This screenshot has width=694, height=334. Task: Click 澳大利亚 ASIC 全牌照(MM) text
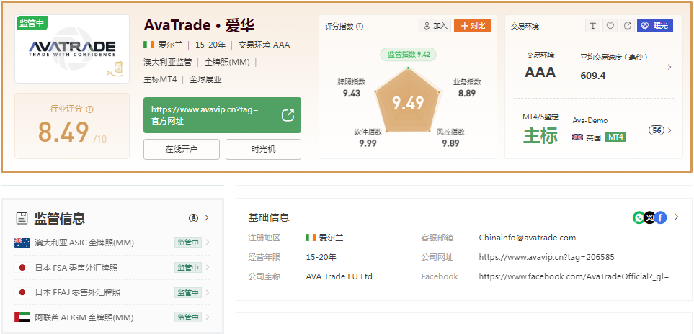(x=84, y=243)
